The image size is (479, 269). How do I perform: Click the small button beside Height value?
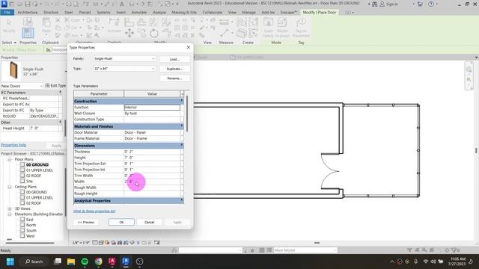tap(182, 158)
